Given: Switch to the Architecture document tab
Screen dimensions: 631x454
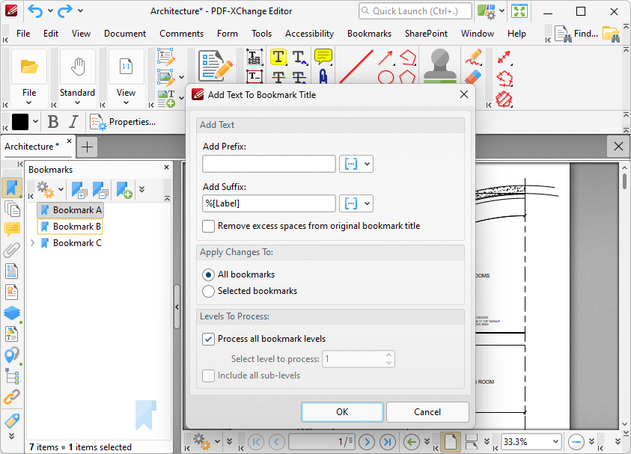Looking at the screenshot, I should (x=32, y=147).
